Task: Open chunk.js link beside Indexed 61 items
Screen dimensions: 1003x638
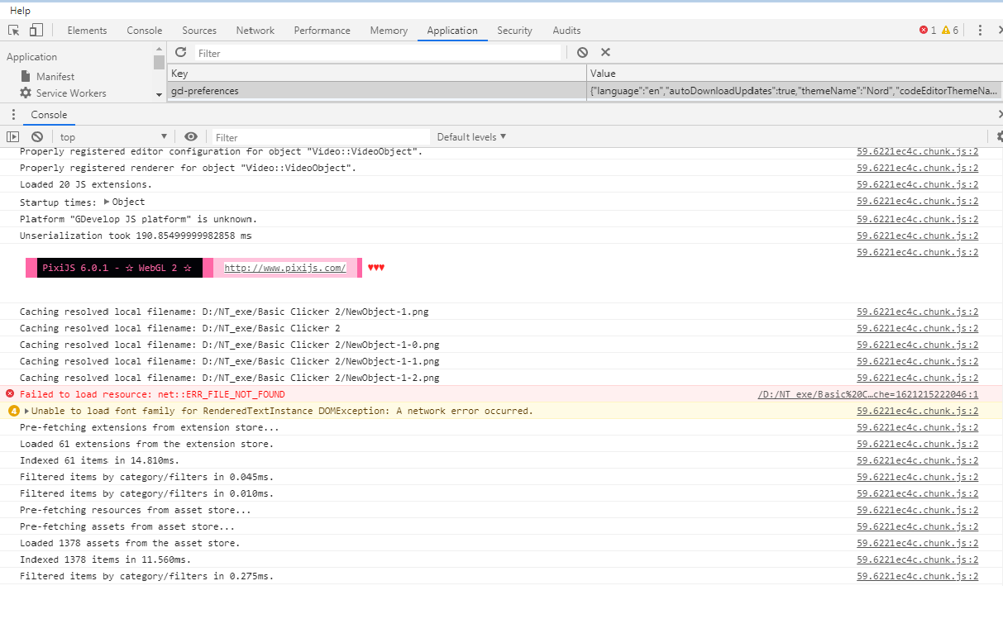Action: (918, 460)
